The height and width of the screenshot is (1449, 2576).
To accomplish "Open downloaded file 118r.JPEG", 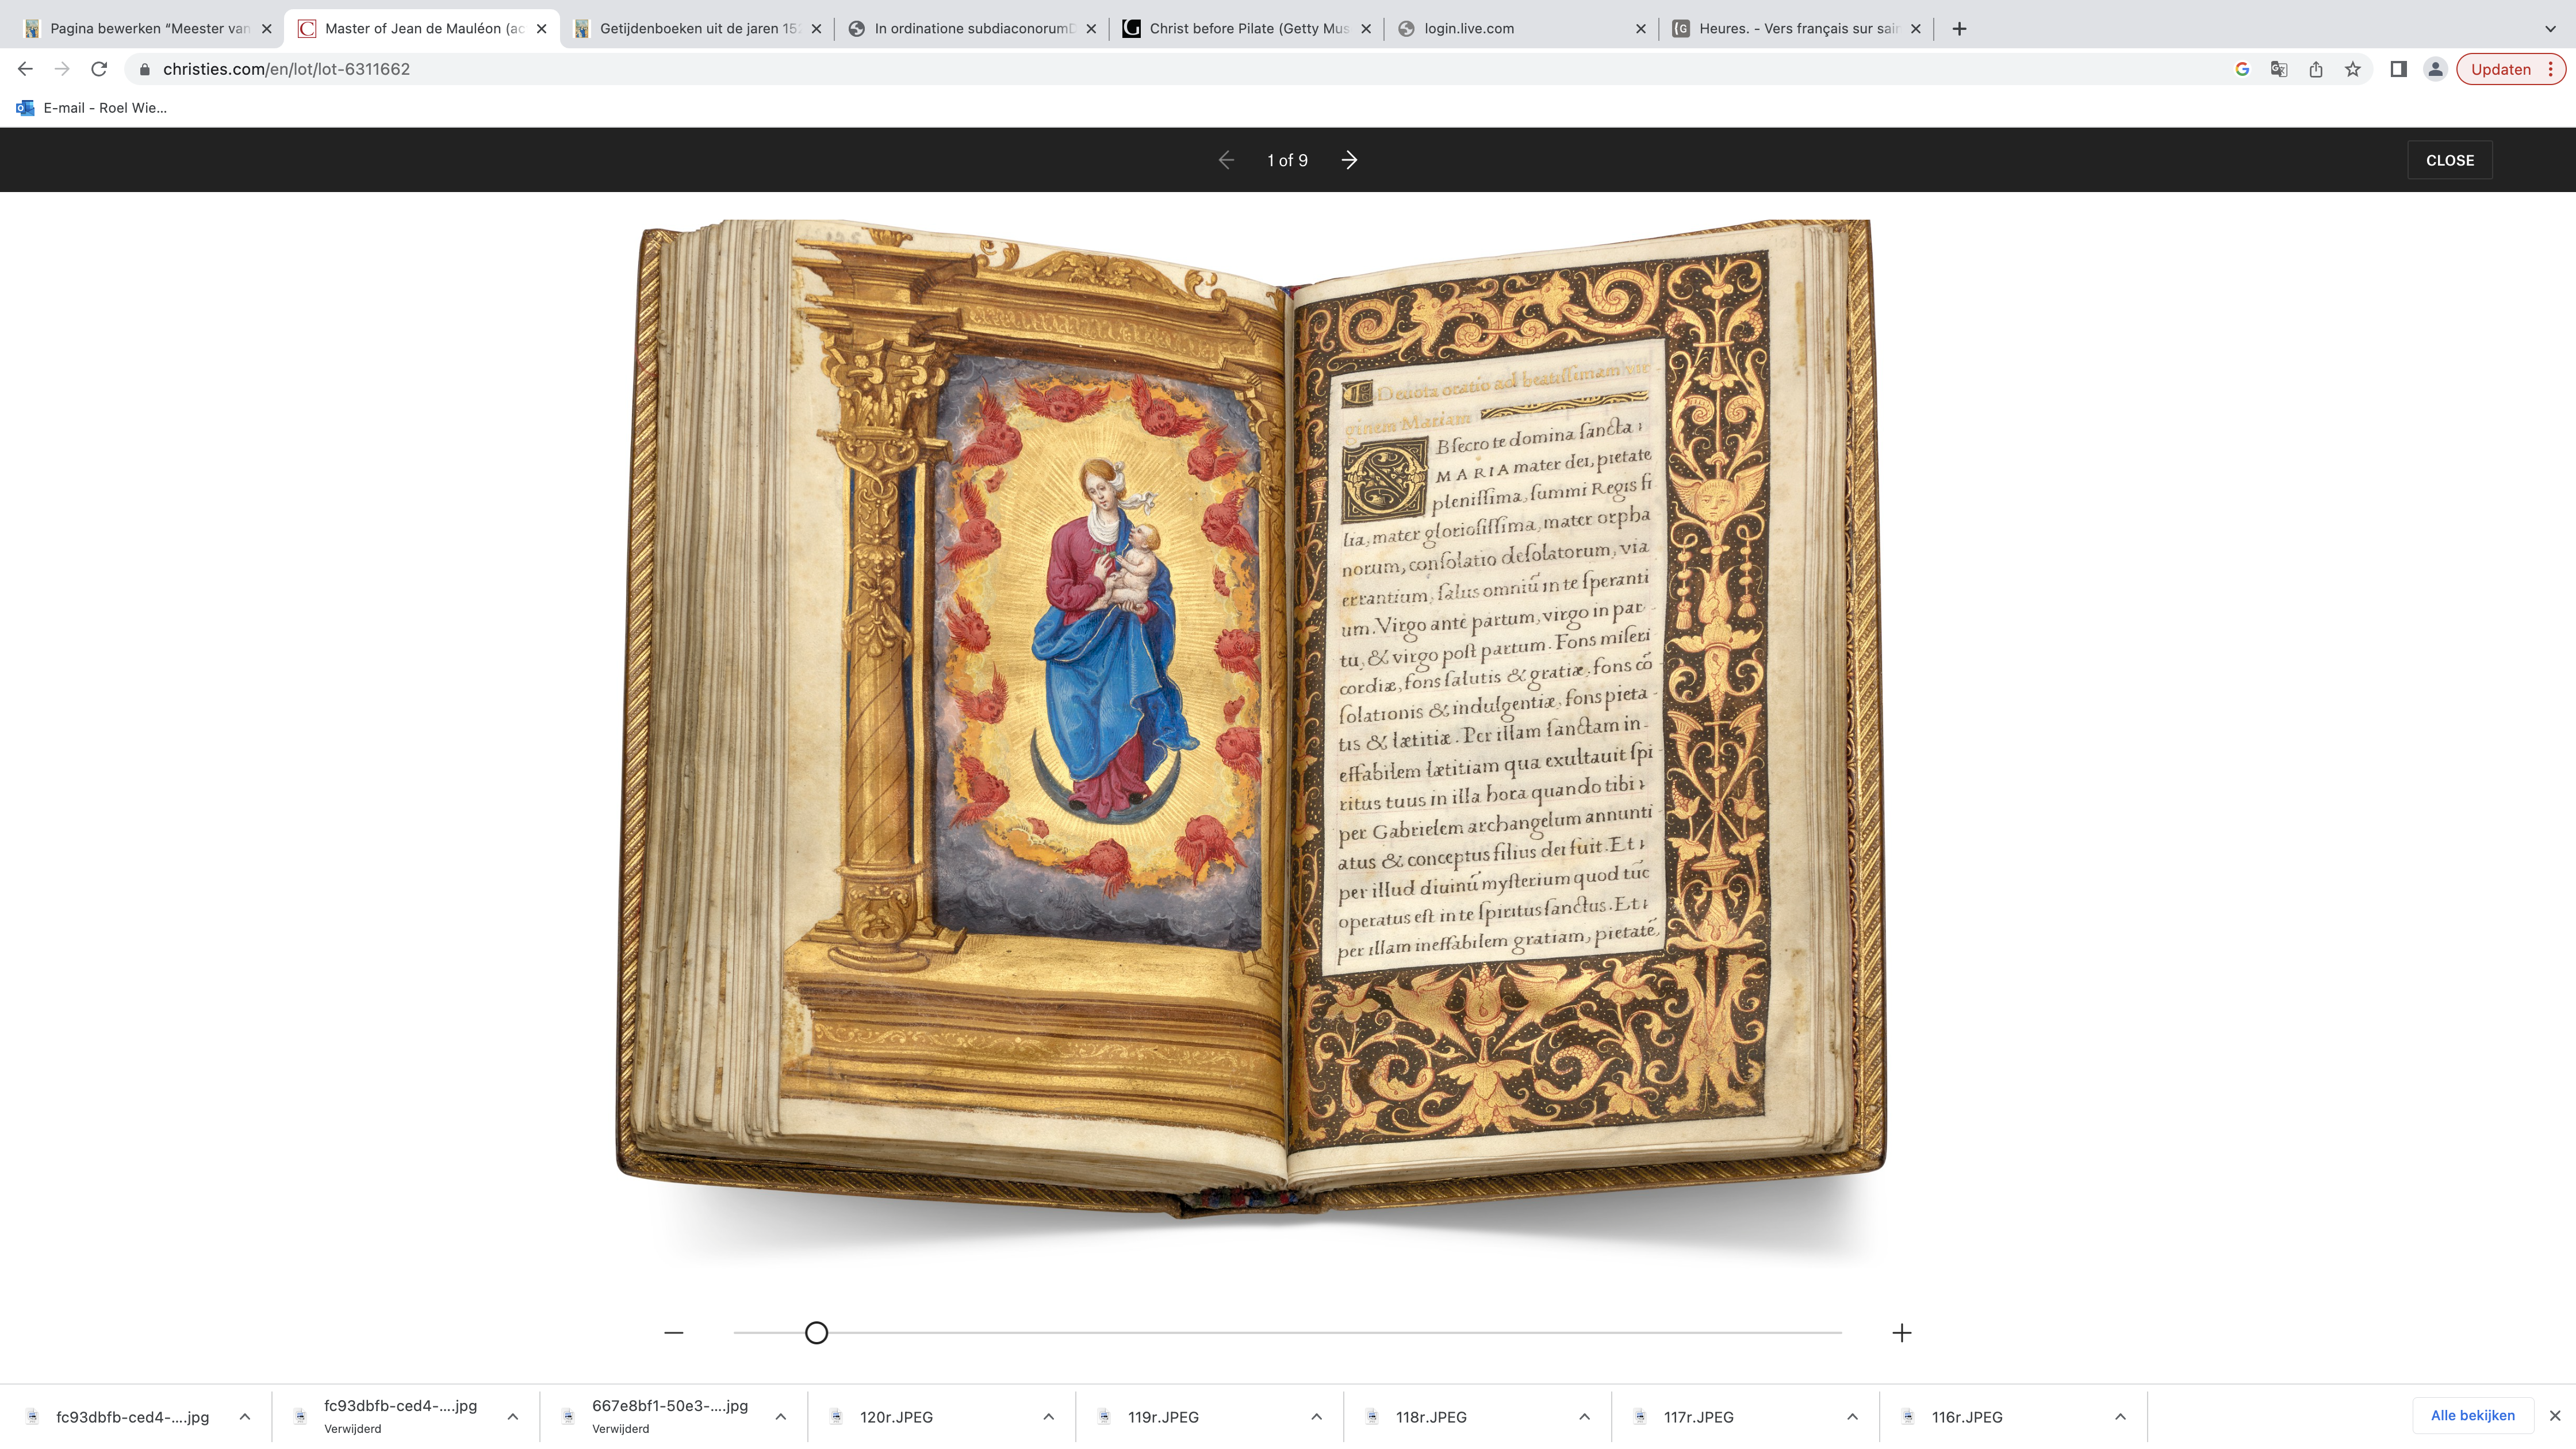I will (1431, 1417).
